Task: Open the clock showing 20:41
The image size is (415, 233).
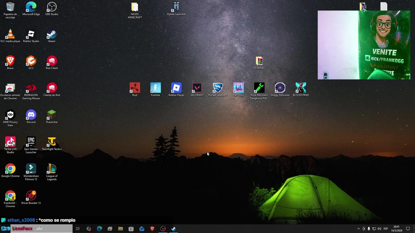Action: [397, 228]
